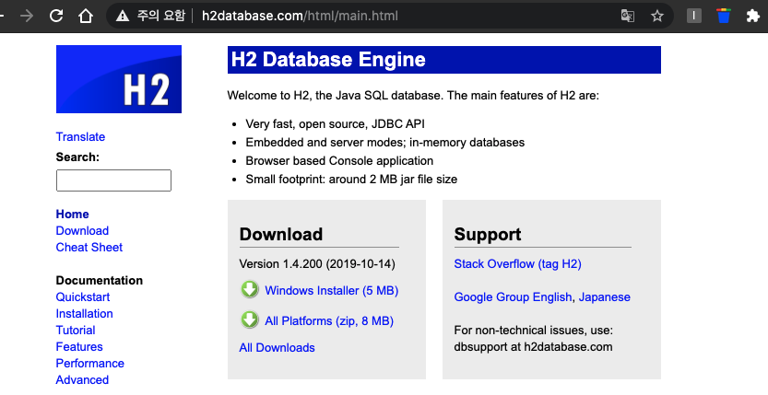Click green download icon beside All Platforms
Viewport: 768px width, 395px height.
[250, 320]
